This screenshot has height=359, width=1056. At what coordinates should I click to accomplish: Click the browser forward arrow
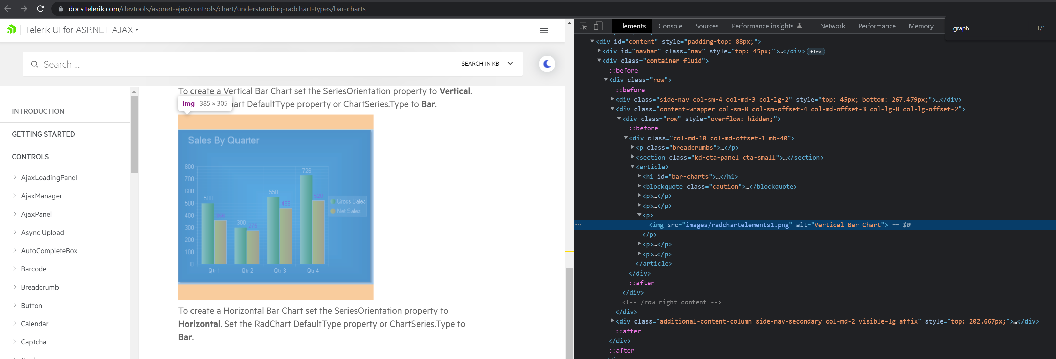24,8
